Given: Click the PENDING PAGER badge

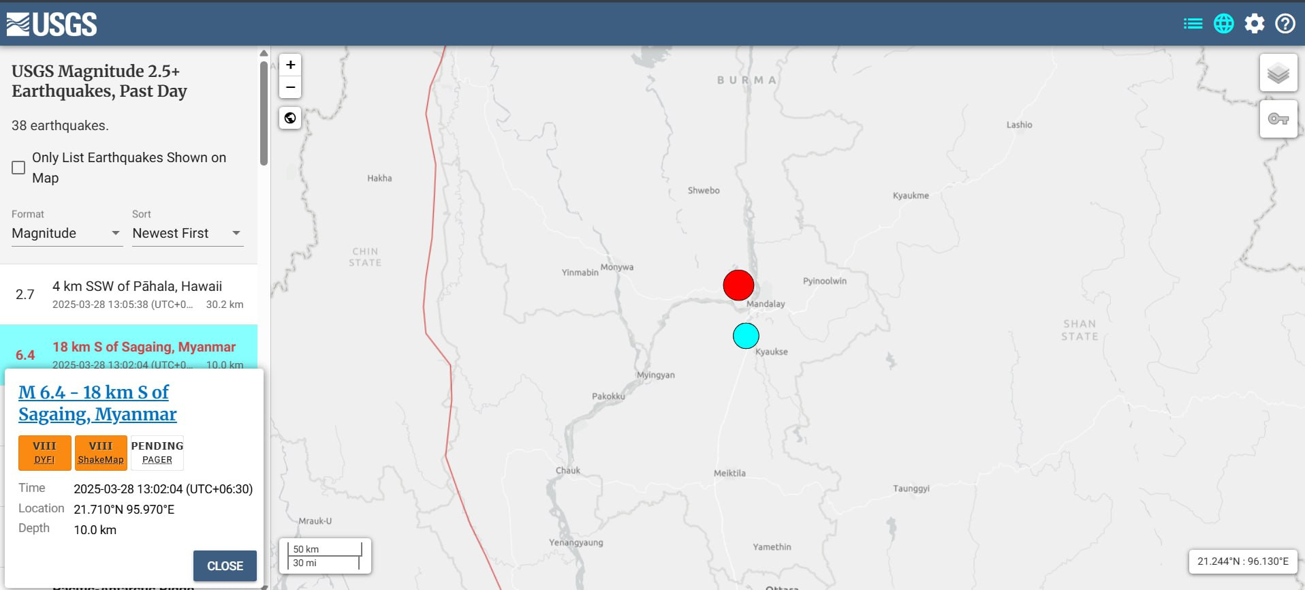Looking at the screenshot, I should (x=157, y=453).
